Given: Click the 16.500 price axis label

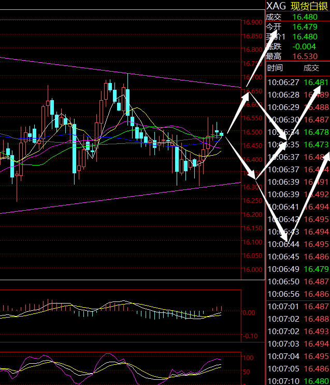Looking at the screenshot, I should (x=252, y=132).
